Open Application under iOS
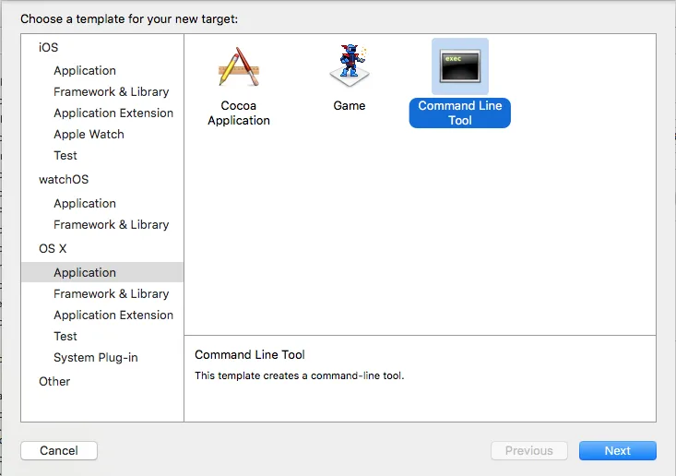The width and height of the screenshot is (676, 476). [85, 71]
